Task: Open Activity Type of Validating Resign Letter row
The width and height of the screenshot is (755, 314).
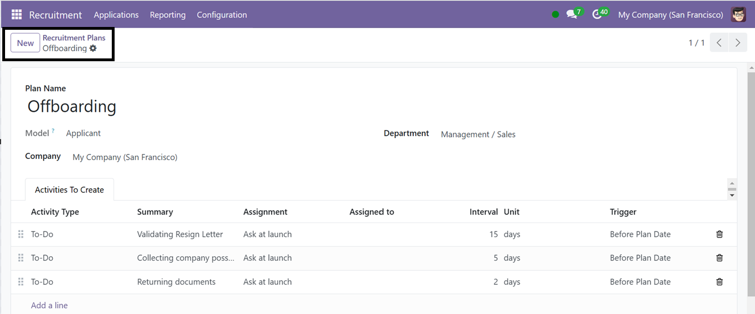Action: tap(42, 234)
